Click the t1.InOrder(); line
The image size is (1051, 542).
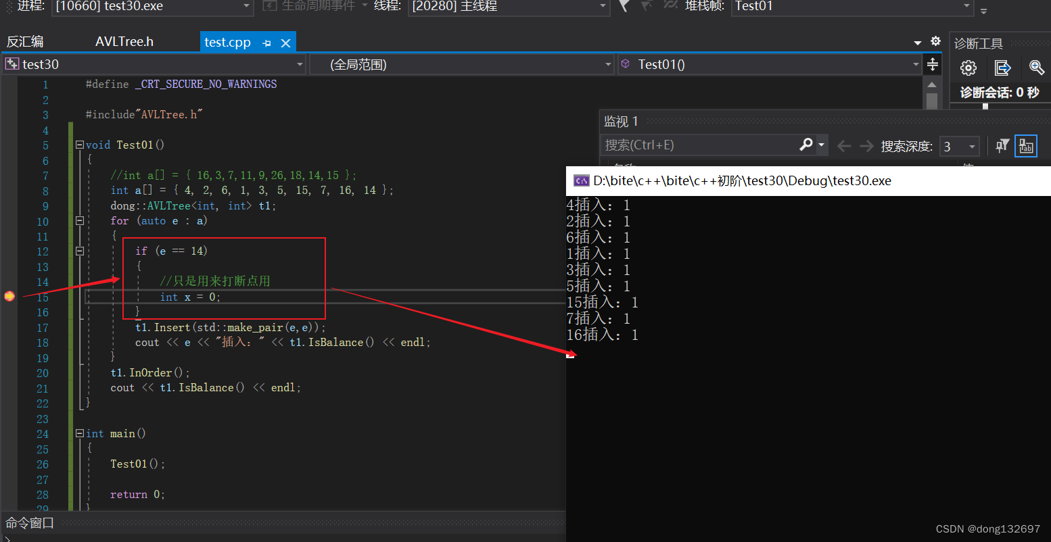coord(150,372)
